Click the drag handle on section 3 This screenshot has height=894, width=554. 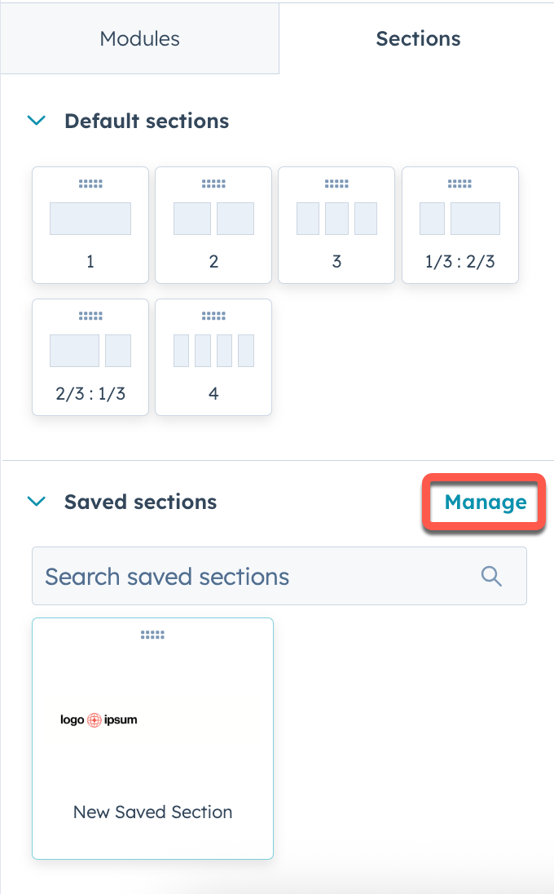click(336, 184)
